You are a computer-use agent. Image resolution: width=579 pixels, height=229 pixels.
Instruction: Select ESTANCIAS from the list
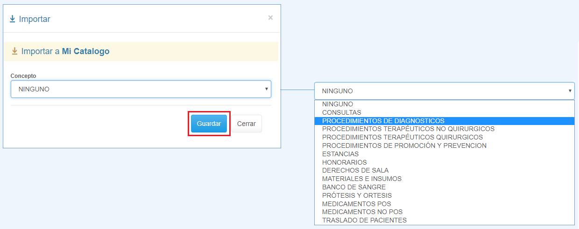340,154
